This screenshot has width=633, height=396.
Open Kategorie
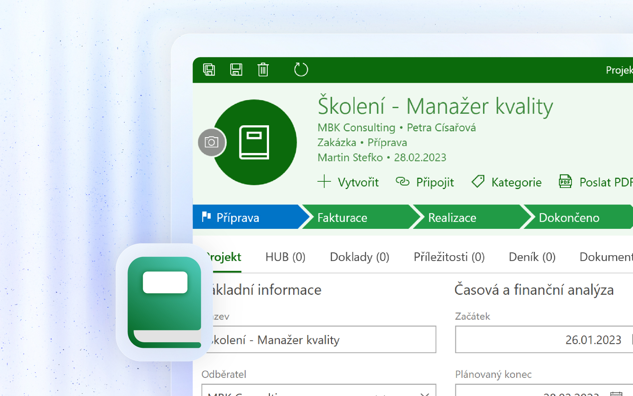tap(516, 182)
